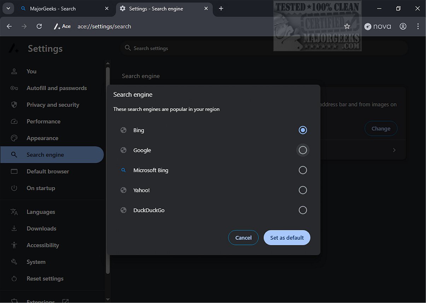Click the Search settings input field

coord(264,48)
